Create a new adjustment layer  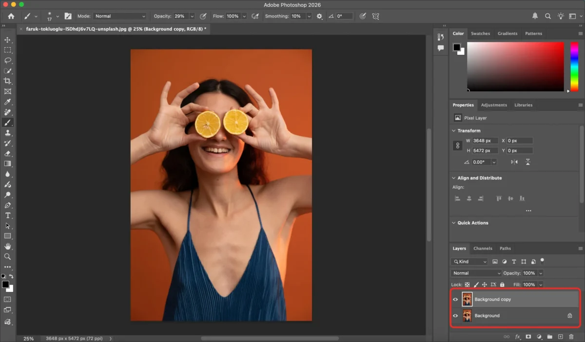pyautogui.click(x=539, y=336)
